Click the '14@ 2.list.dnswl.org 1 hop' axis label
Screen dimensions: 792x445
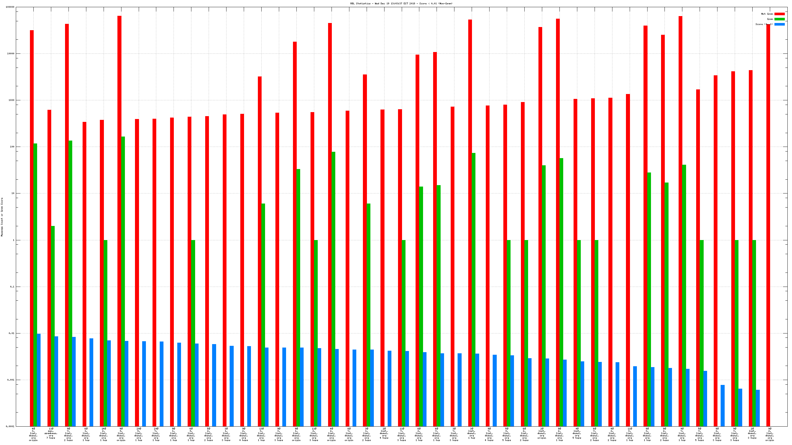point(103,434)
